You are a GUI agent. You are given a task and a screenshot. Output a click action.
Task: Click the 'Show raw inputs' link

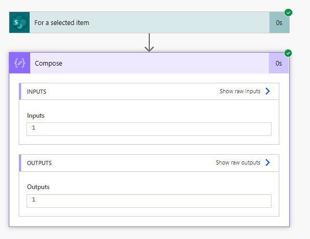point(240,91)
